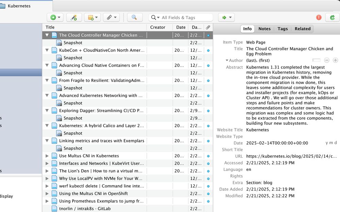340x212 pixels.
Task: Select Snapshot under Exploring Dagger
Action: pyautogui.click(x=128, y=118)
